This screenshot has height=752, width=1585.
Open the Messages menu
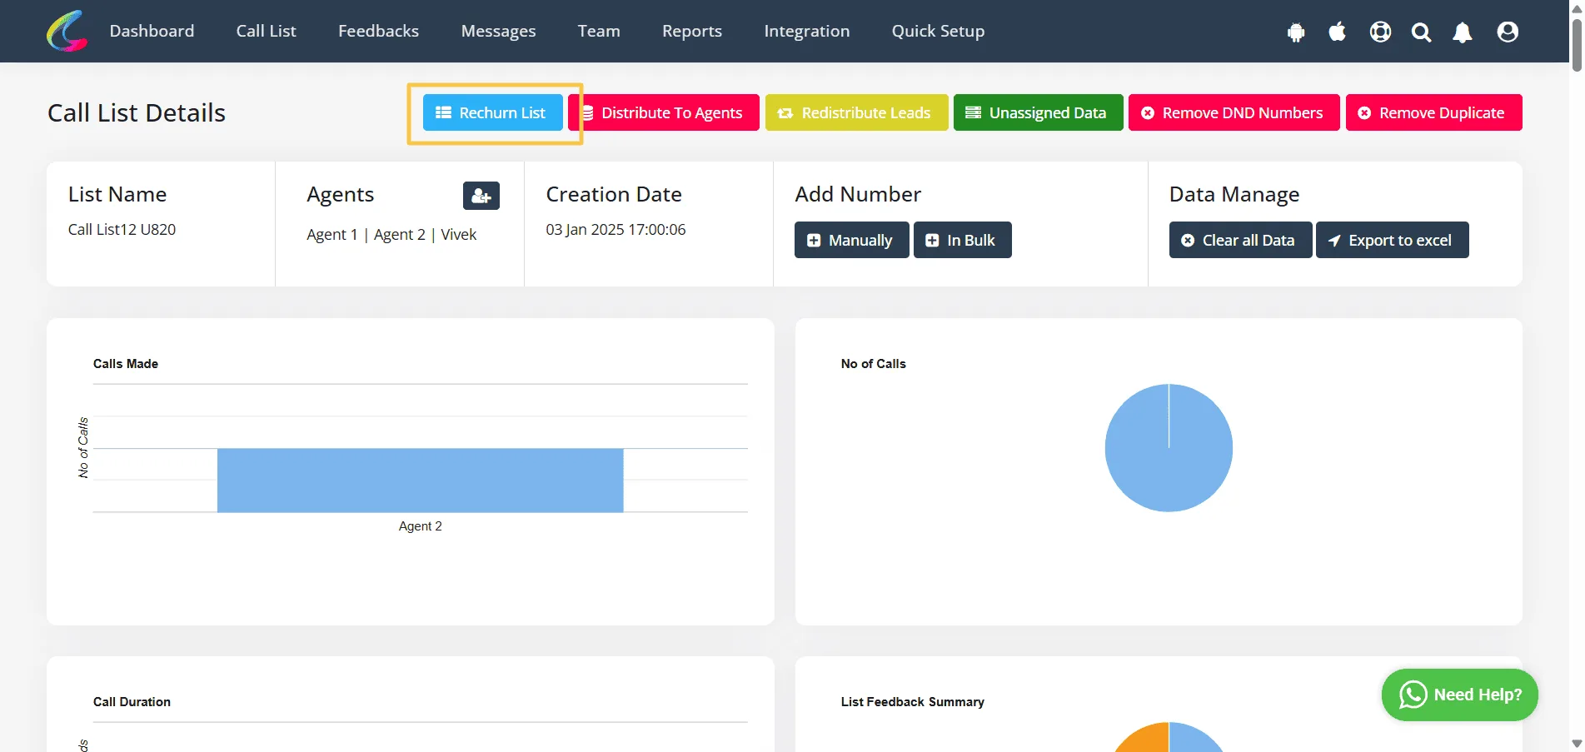click(499, 31)
